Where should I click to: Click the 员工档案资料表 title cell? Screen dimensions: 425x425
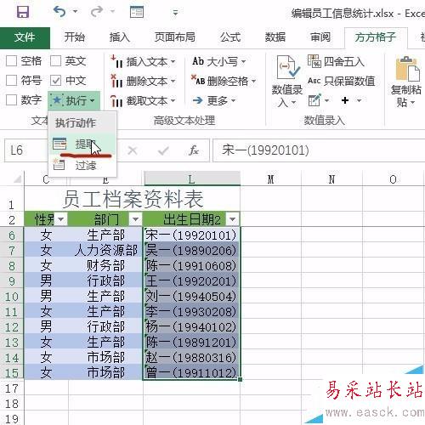[133, 199]
